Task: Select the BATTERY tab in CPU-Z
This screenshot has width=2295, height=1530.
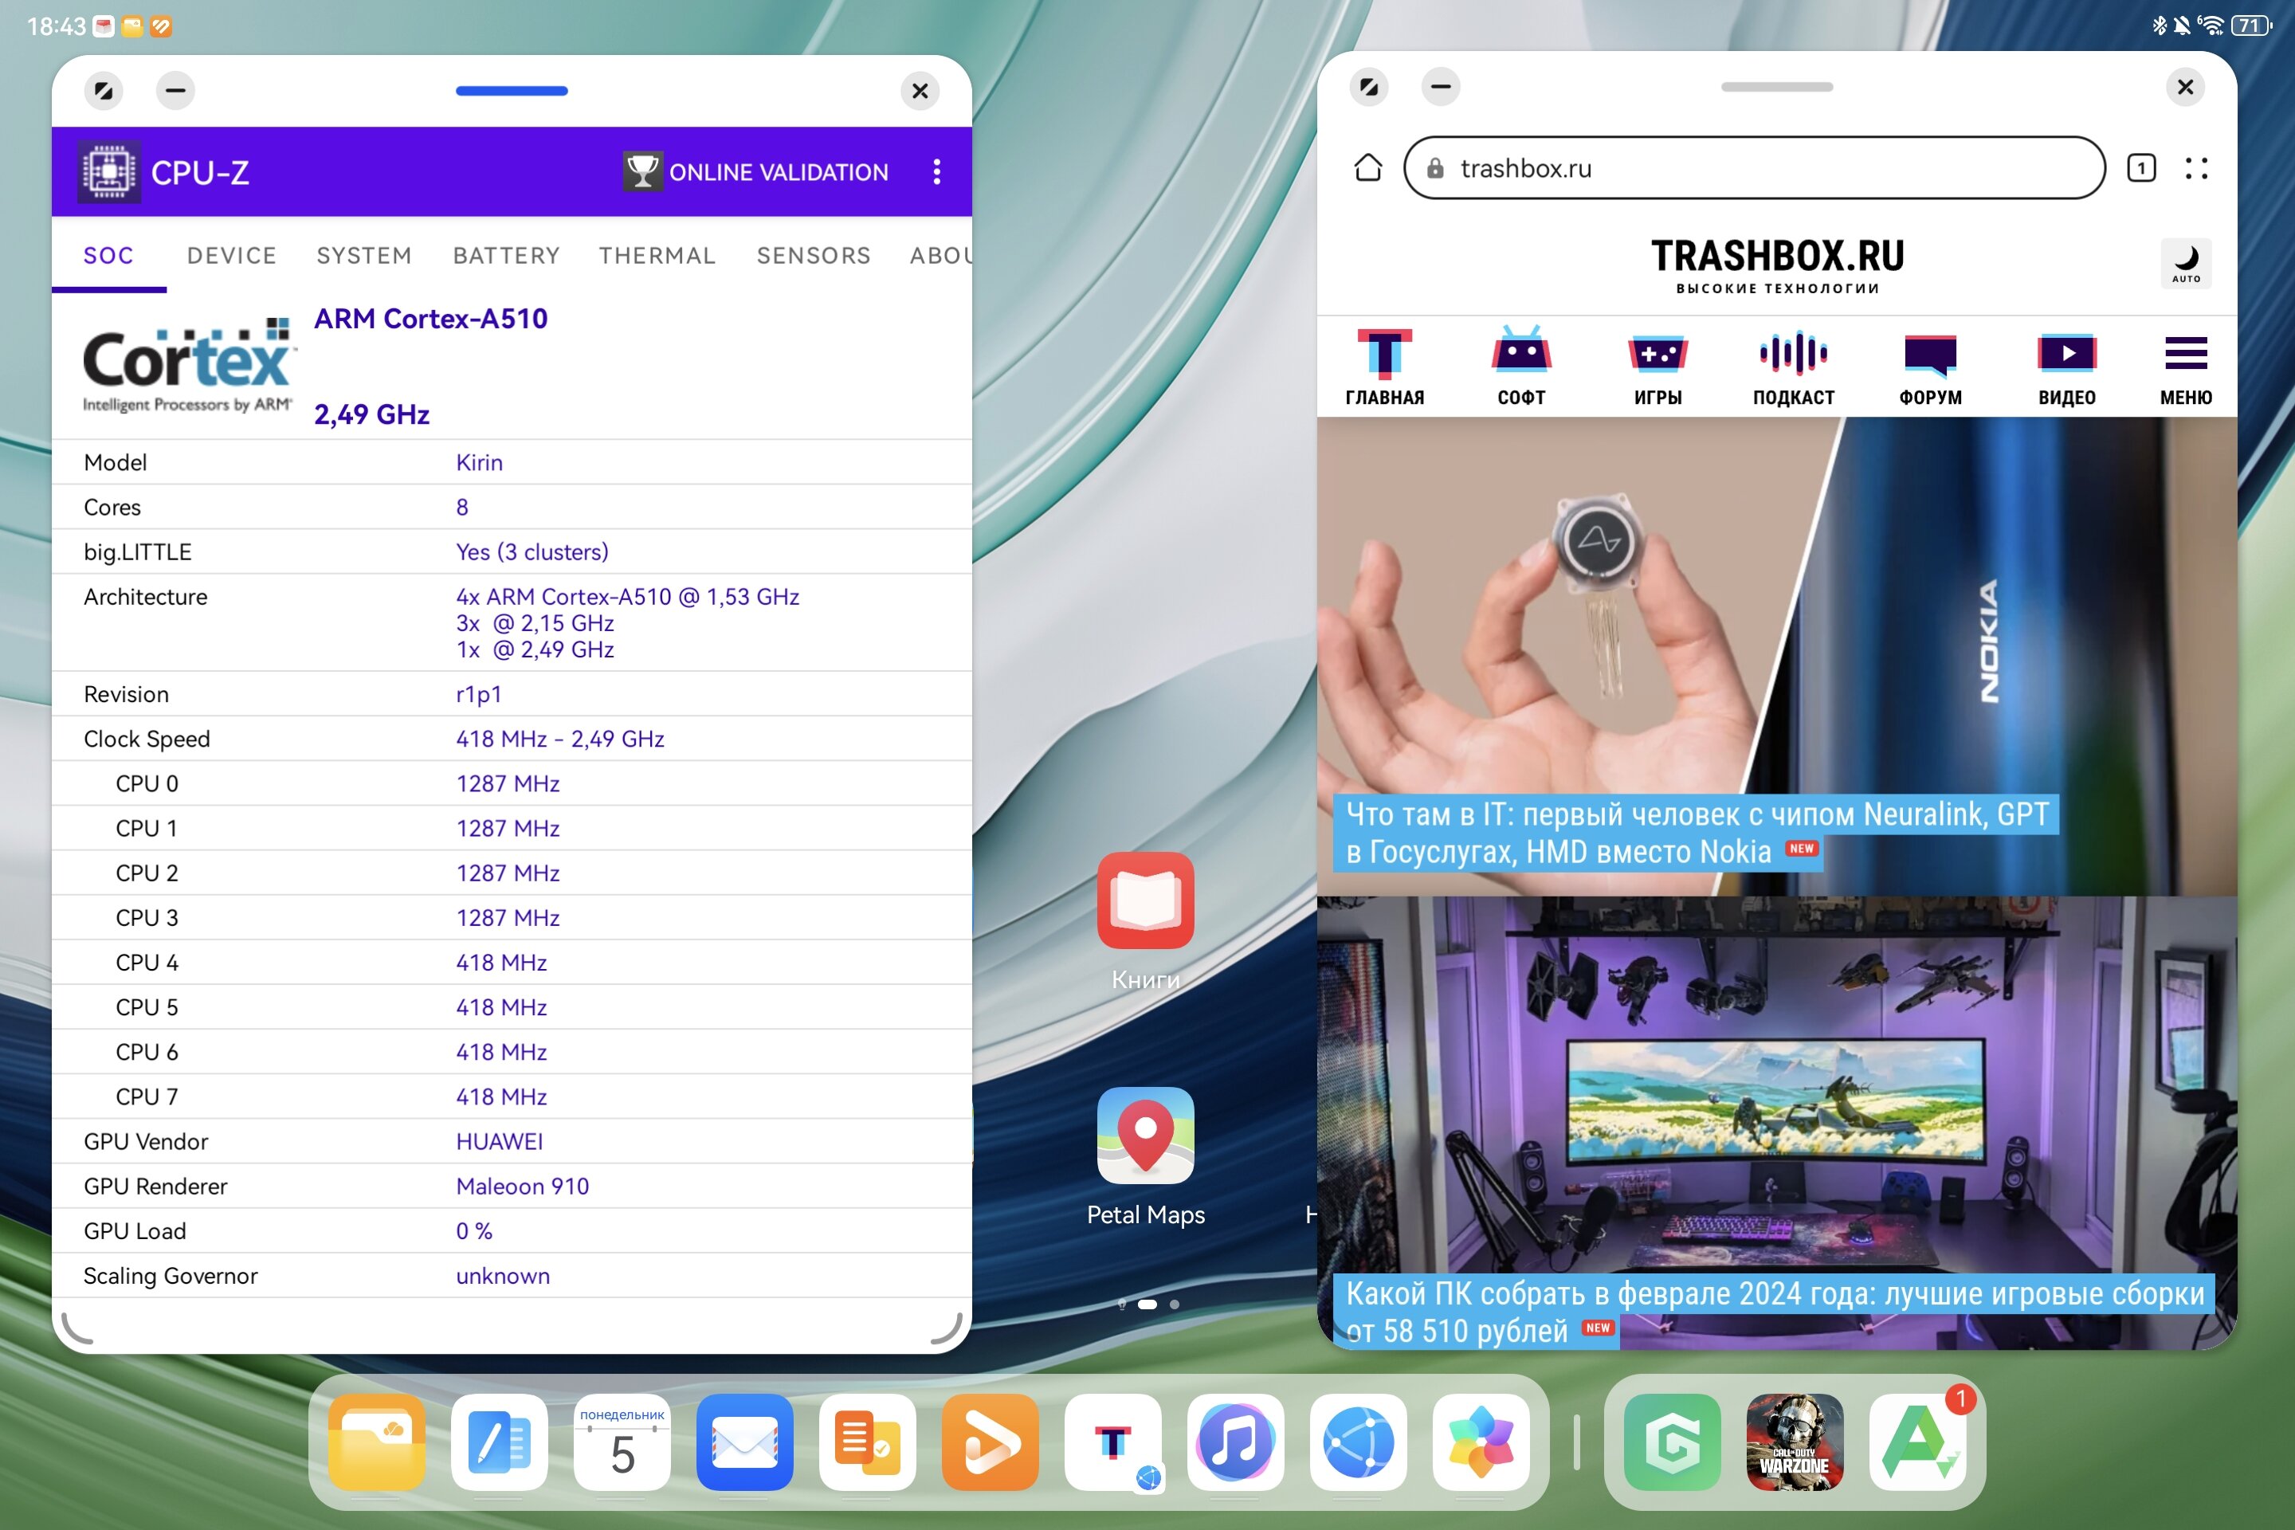Action: tap(507, 255)
